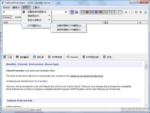Click the magnifier filter toolbar icon
The width and height of the screenshot is (150, 113).
(x=109, y=12)
